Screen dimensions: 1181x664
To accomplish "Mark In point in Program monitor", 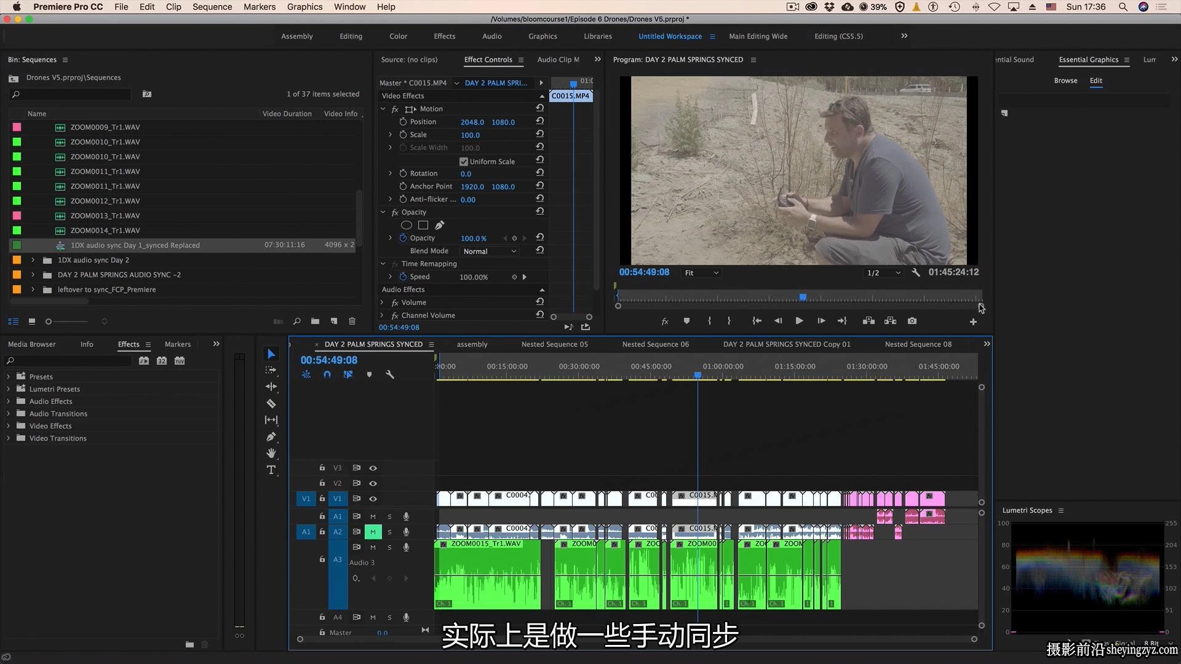I will pos(709,321).
